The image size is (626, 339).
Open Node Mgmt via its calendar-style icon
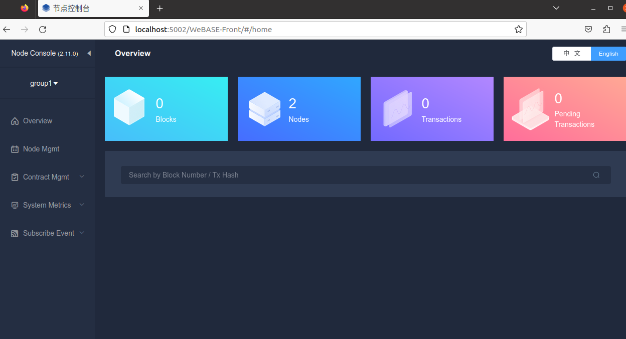(14, 148)
